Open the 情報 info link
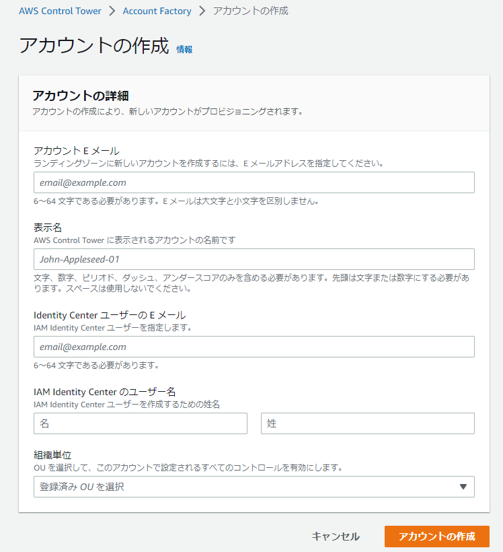 [x=184, y=49]
